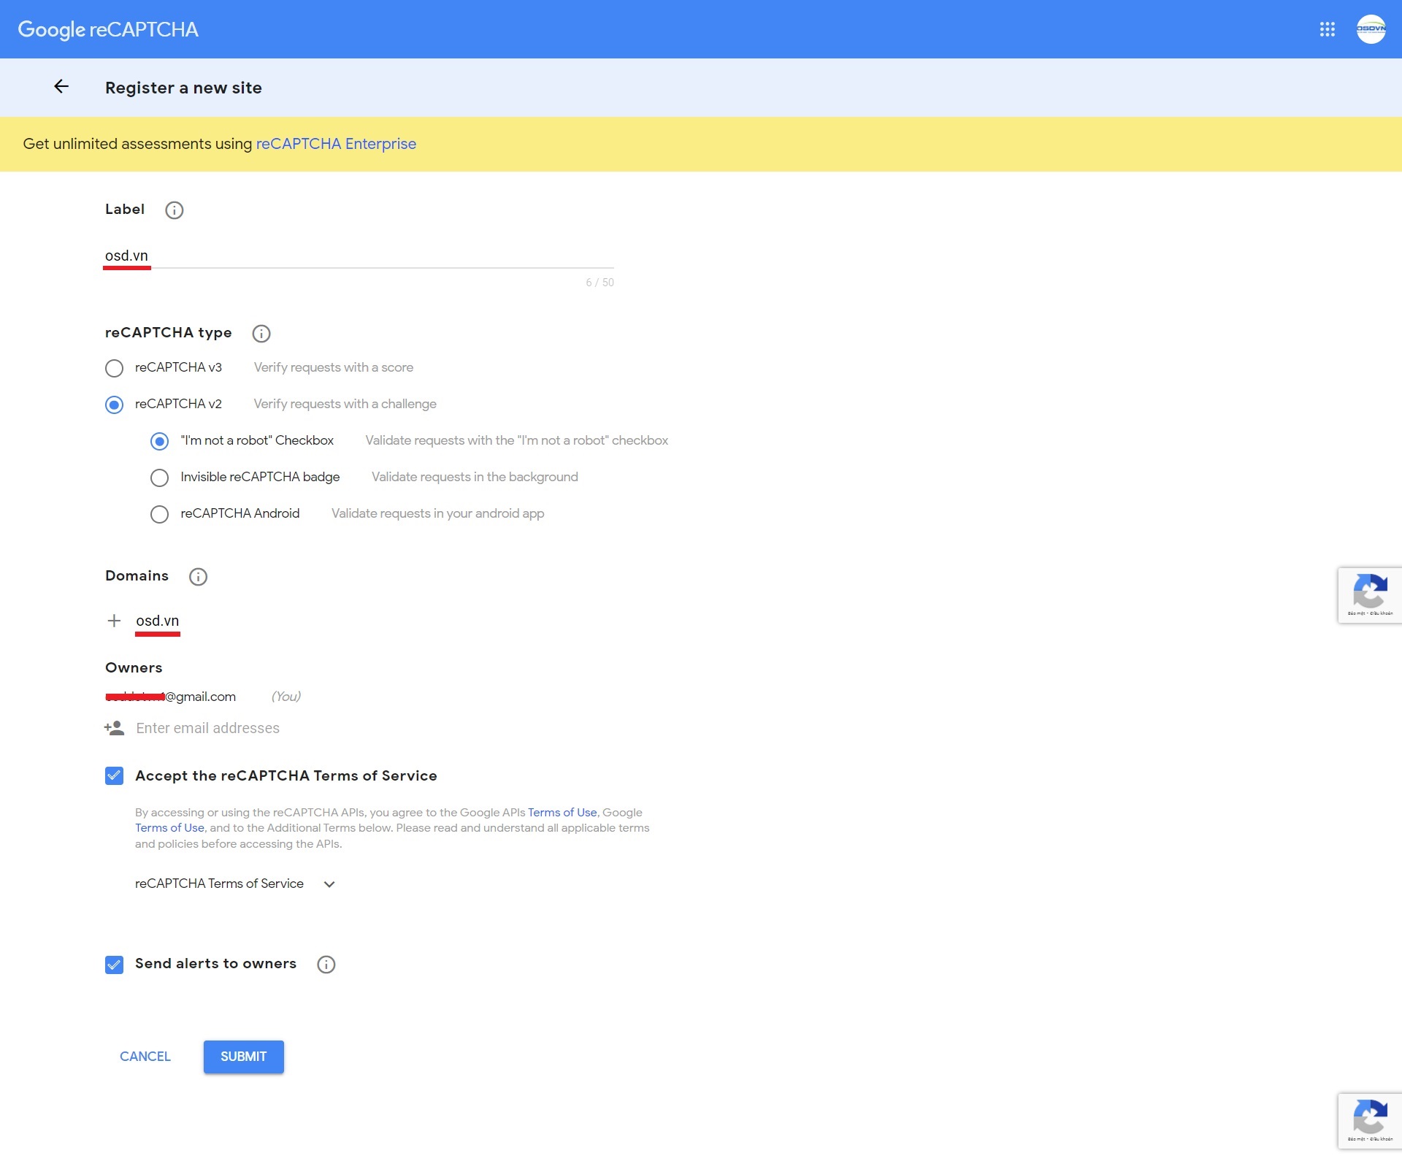Image resolution: width=1402 pixels, height=1161 pixels.
Task: Focus the Enter email addresses field
Action: [208, 728]
